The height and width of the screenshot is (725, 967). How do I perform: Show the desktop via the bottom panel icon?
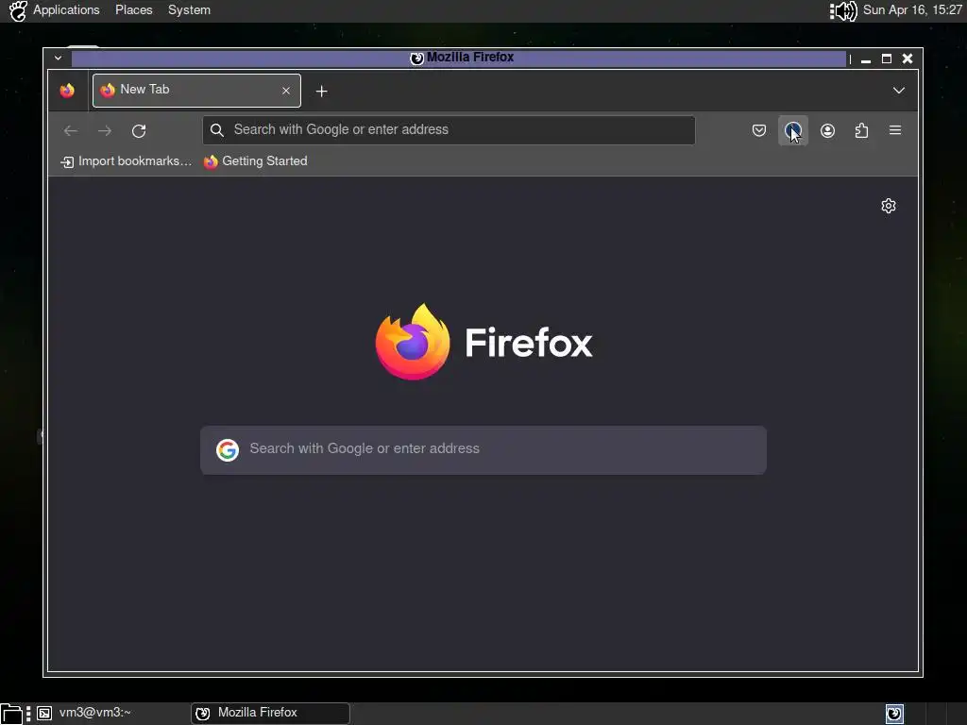11,714
